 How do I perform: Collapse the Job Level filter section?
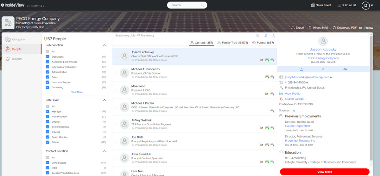(x=104, y=100)
